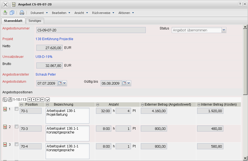Click the select-all checkmark icon above the table
This screenshot has width=248, height=161.
click(x=48, y=100)
